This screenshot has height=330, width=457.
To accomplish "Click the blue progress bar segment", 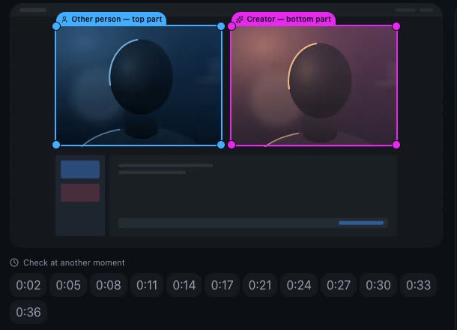I will 361,223.
